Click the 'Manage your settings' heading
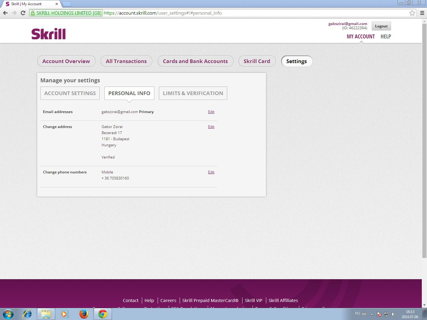The image size is (427, 320). [70, 80]
